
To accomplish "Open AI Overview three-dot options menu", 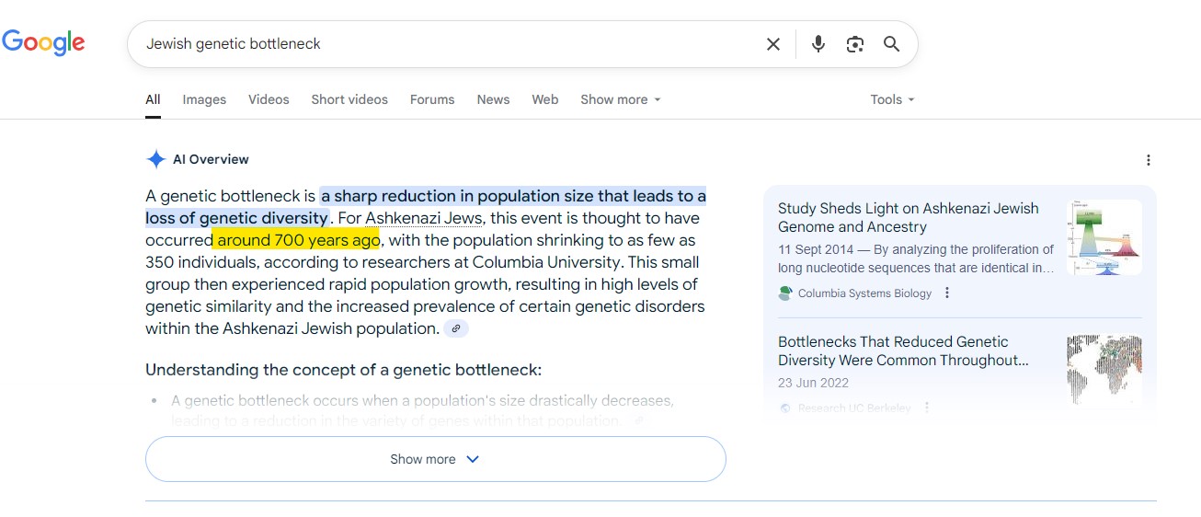I will click(1148, 160).
